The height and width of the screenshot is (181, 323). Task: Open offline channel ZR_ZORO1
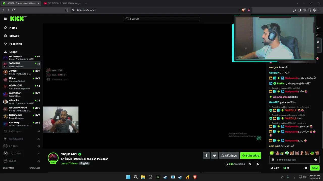21,153
